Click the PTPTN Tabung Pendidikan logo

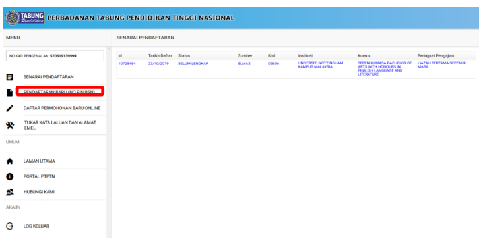click(x=24, y=18)
